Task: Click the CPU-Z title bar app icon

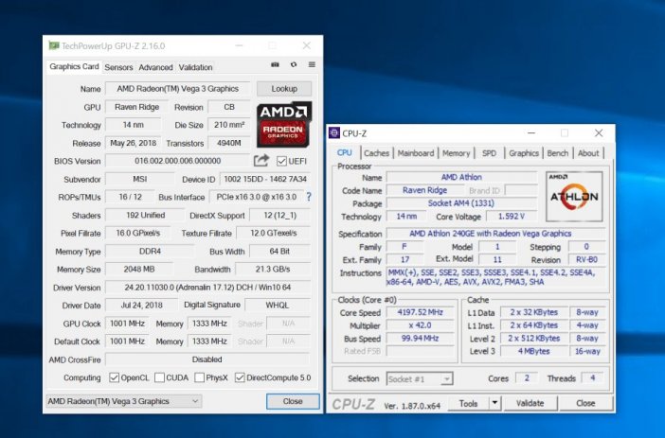Action: pos(334,133)
